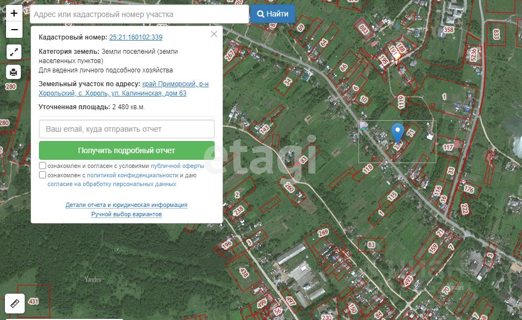This screenshot has width=522, height=320.
Task: Focus the address or cadastral number search field
Action: (x=139, y=14)
